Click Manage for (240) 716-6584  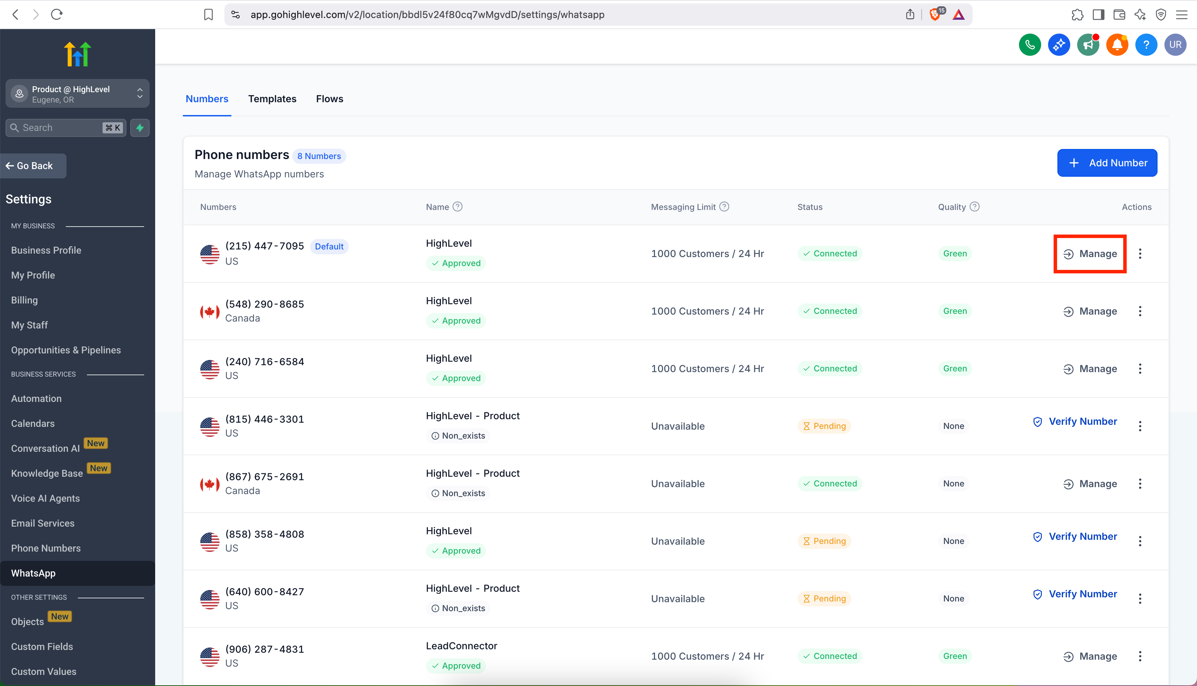coord(1090,369)
